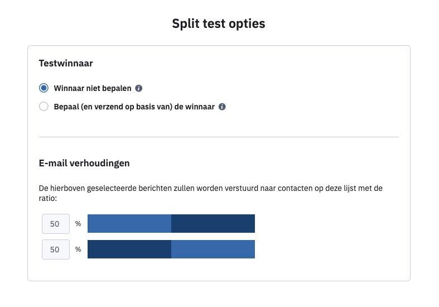The width and height of the screenshot is (439, 307).
Task: Focus the second 50 percentage input field
Action: click(55, 250)
